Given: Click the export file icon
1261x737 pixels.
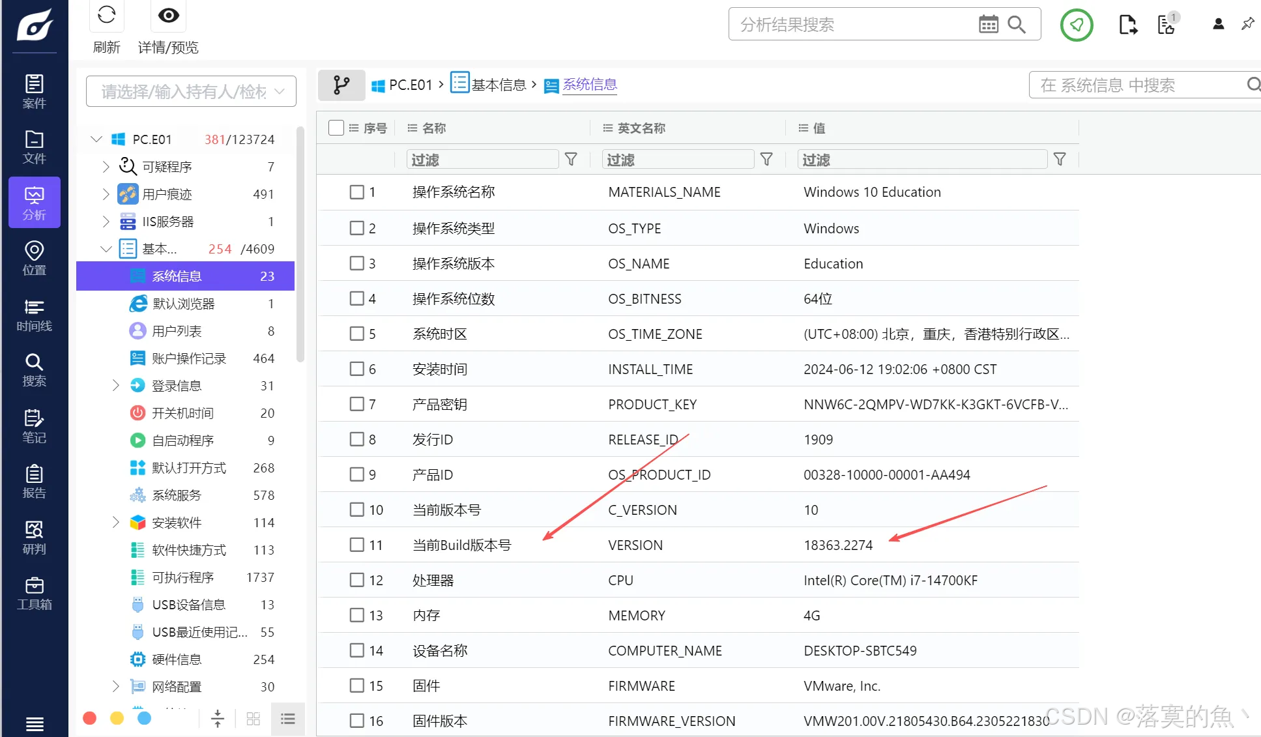Looking at the screenshot, I should pos(1128,25).
